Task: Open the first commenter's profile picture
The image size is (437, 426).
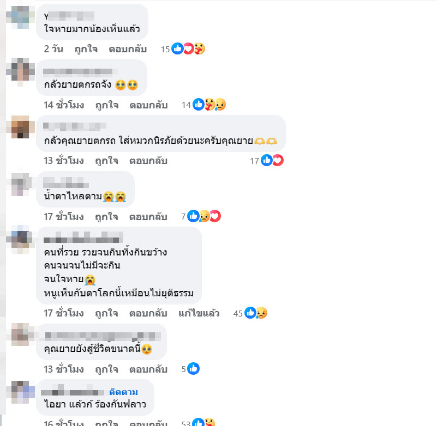Action: tap(20, 17)
